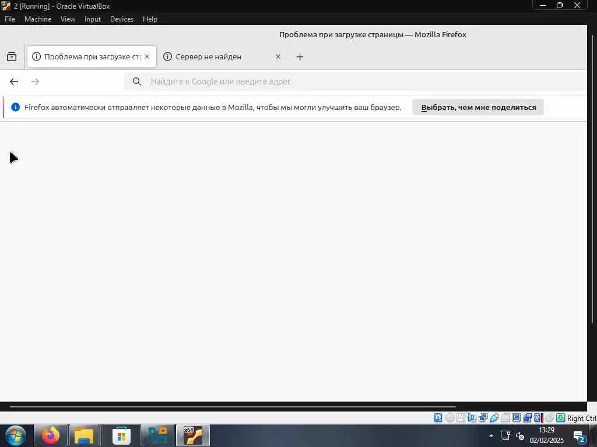
Task: Click the USB devices indicator
Action: click(494, 418)
